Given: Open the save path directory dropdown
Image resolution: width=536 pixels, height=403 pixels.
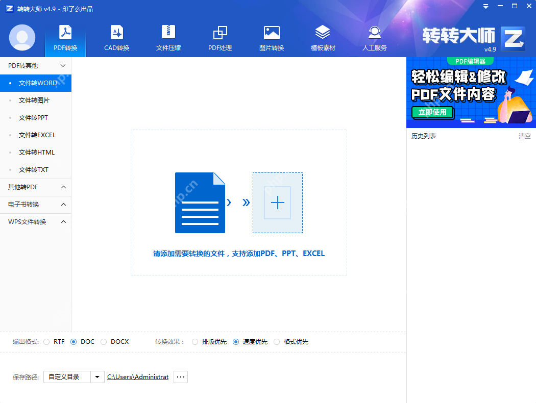Looking at the screenshot, I should tap(97, 376).
